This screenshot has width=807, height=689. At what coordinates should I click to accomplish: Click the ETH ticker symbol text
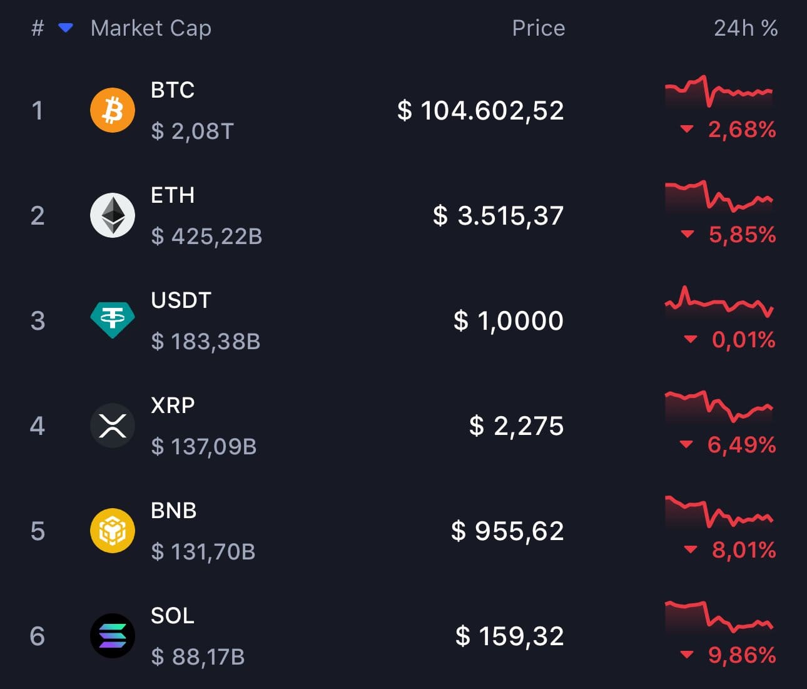click(x=173, y=195)
